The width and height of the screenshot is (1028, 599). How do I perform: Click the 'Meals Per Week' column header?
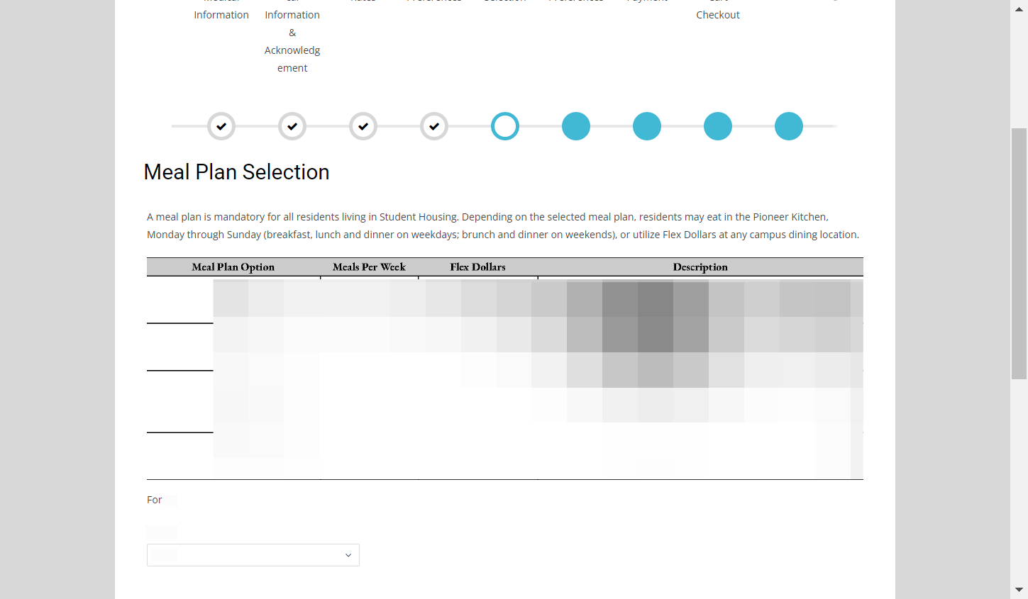tap(369, 267)
